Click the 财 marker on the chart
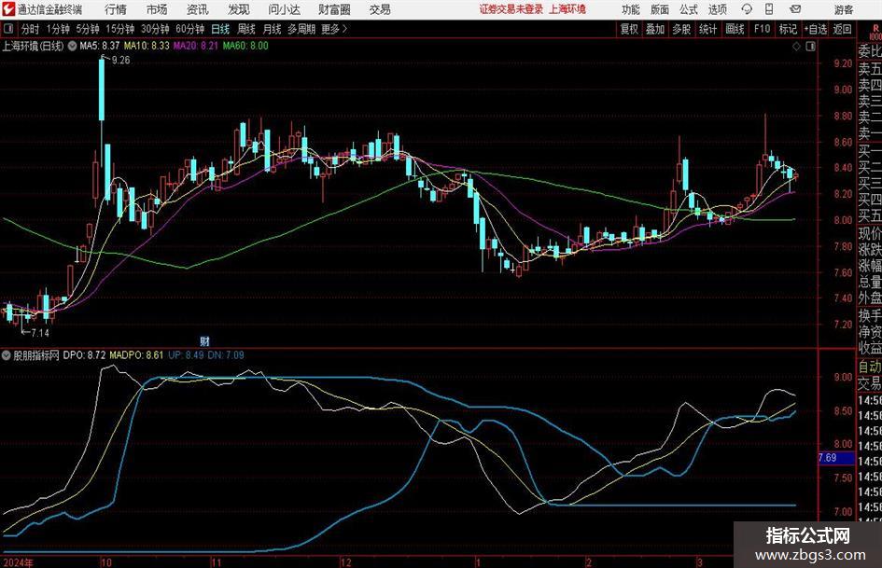The image size is (882, 568). [204, 341]
